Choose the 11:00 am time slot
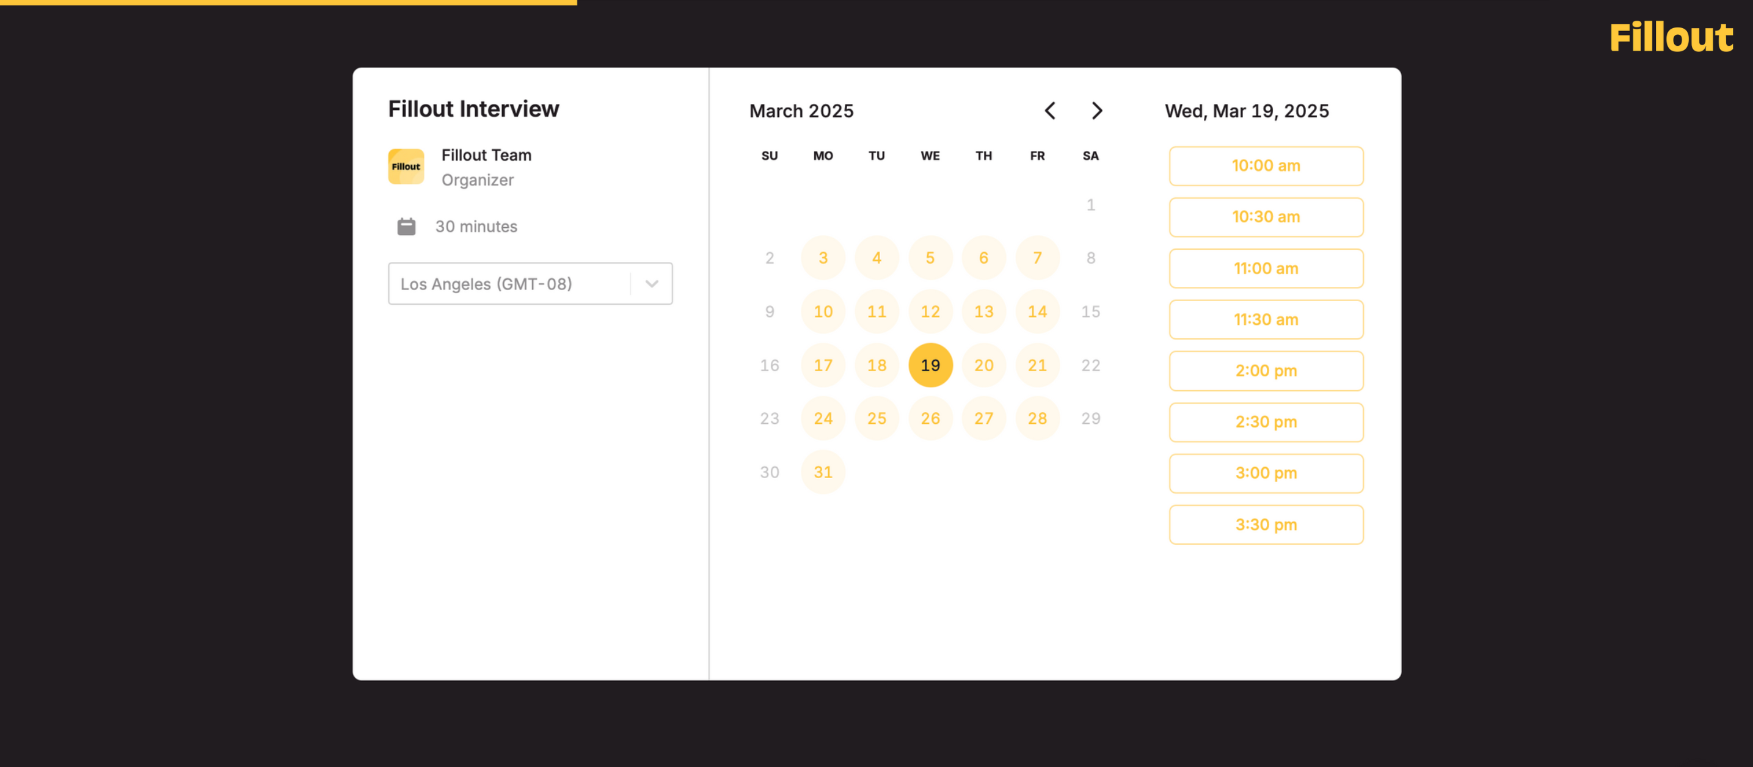Screen dimensions: 1753x767 [1266, 269]
